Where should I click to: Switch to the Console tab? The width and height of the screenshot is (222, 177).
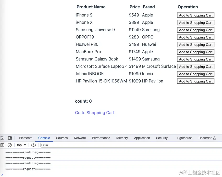point(44,138)
